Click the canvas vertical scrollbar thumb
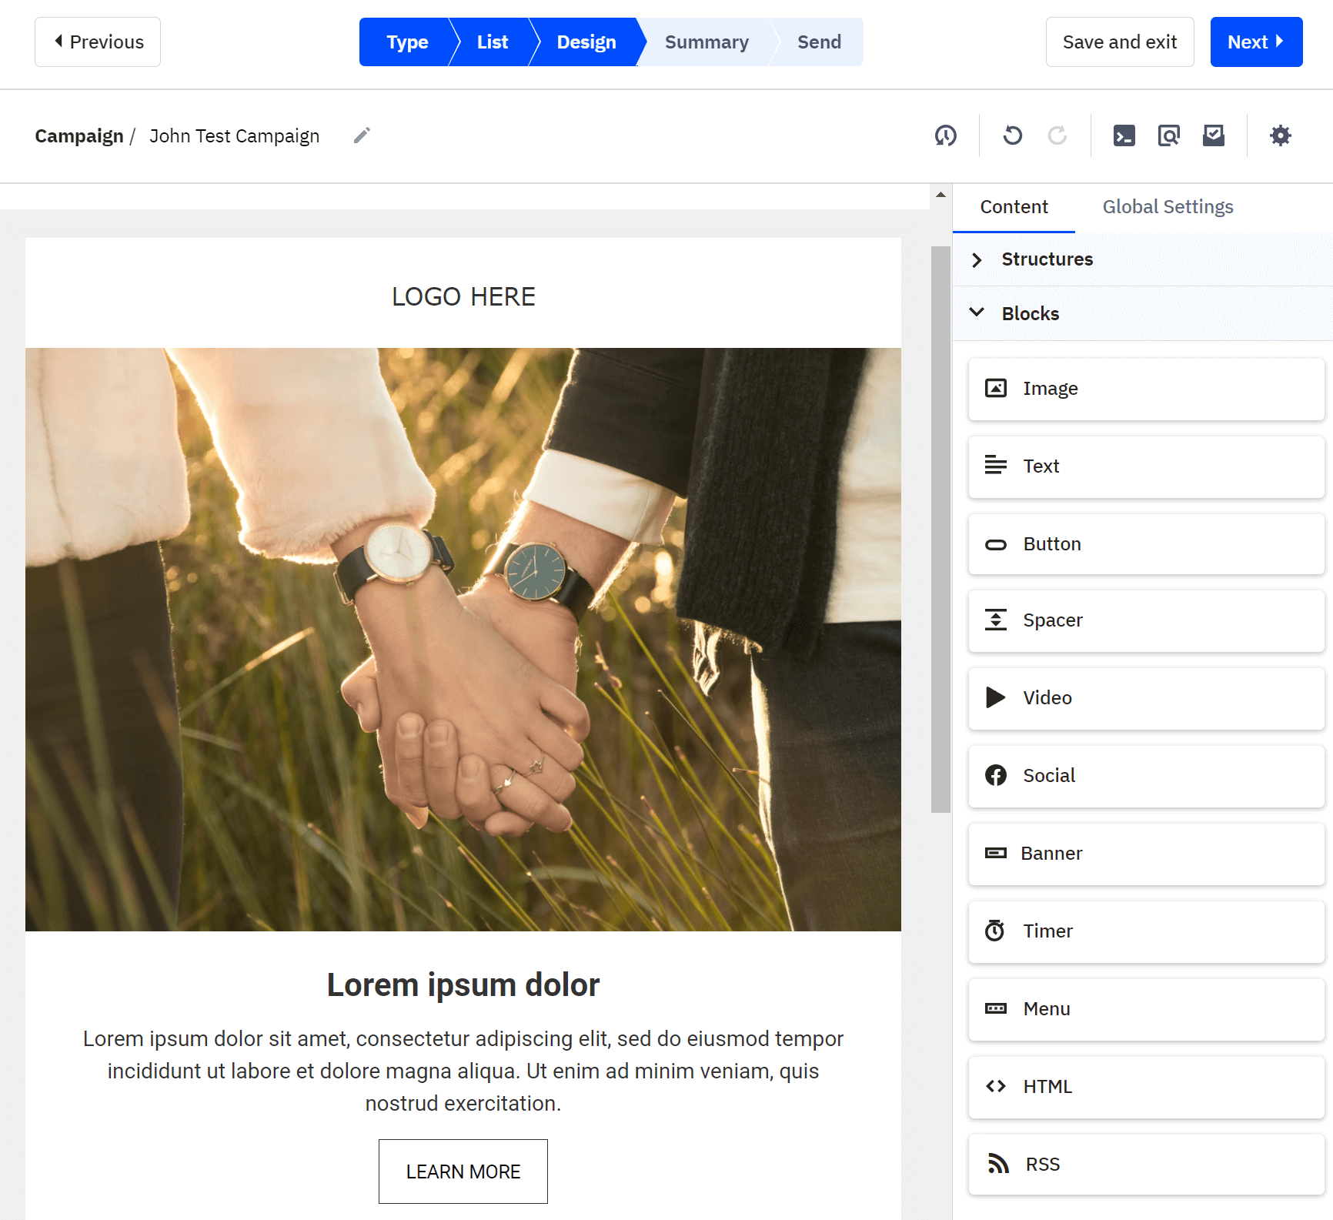 pos(940,529)
